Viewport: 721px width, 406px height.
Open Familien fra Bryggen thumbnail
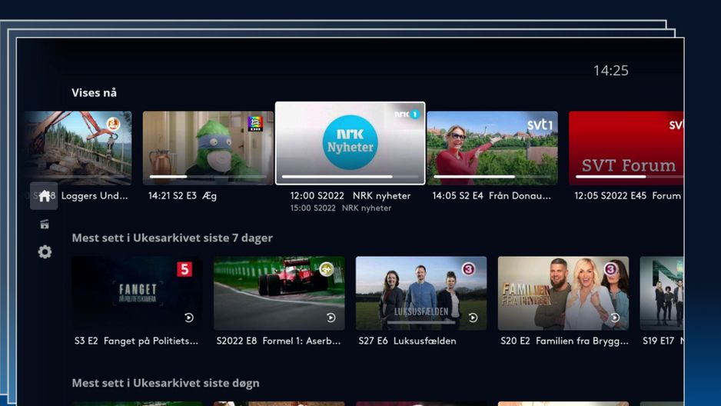(x=563, y=293)
